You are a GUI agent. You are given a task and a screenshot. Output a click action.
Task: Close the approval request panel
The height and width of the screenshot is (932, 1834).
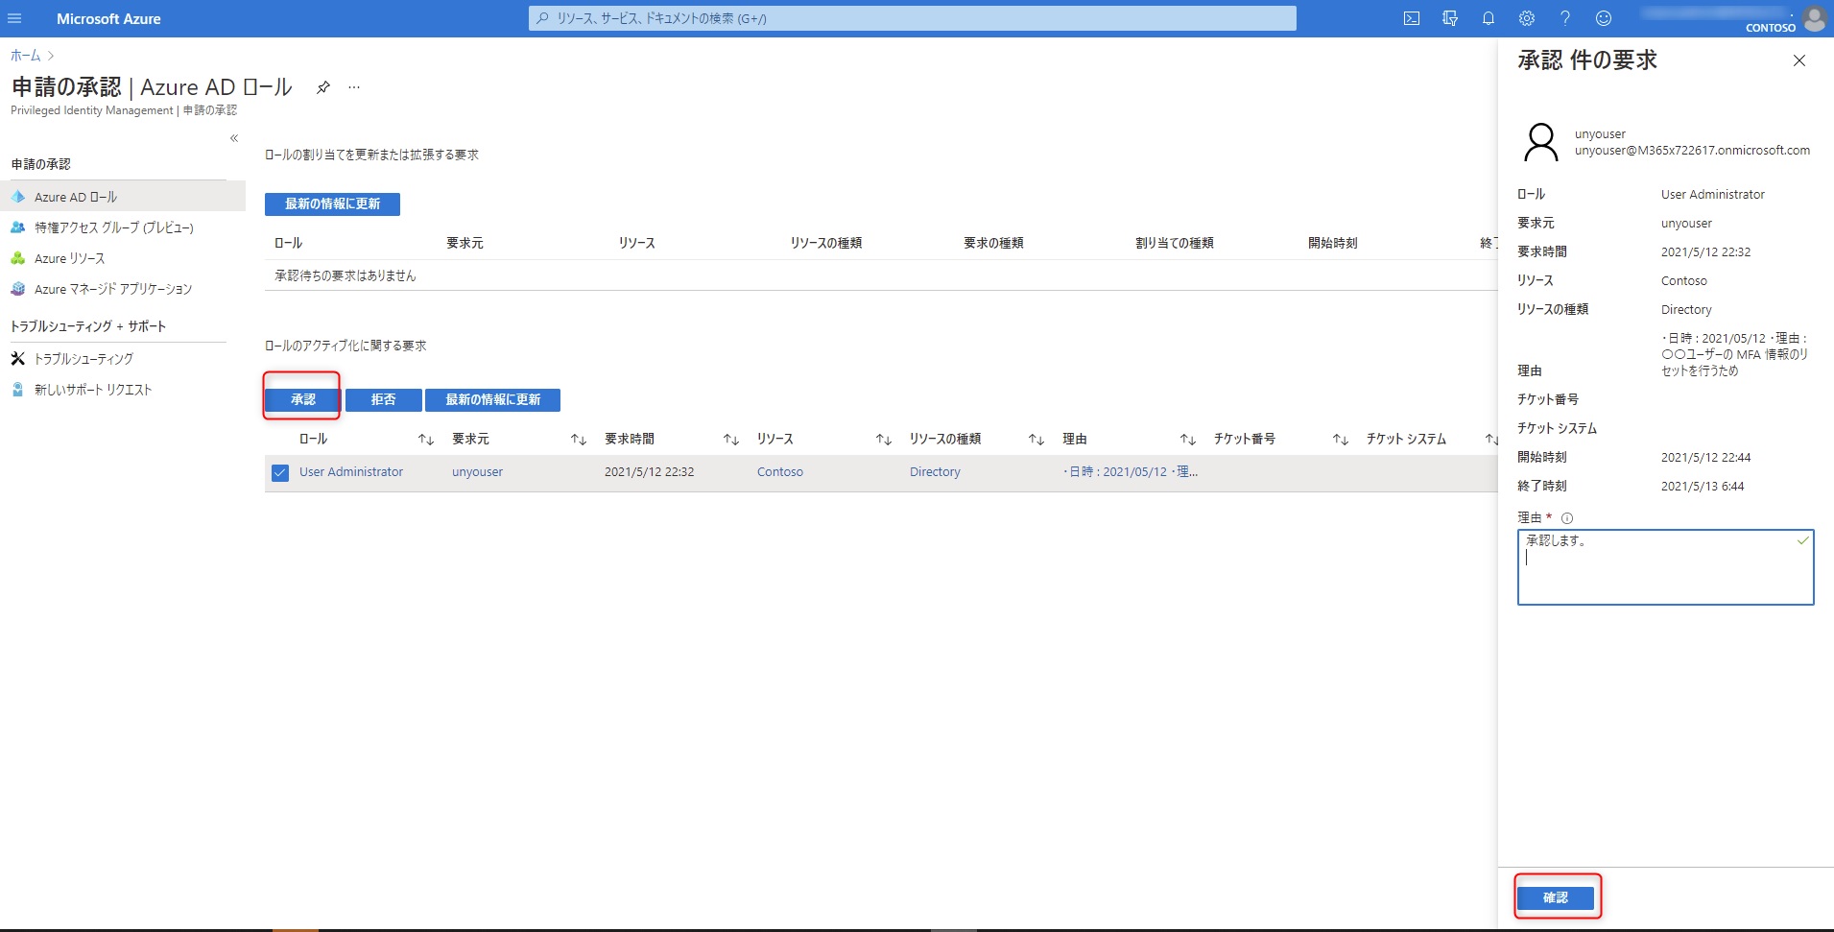click(x=1799, y=60)
